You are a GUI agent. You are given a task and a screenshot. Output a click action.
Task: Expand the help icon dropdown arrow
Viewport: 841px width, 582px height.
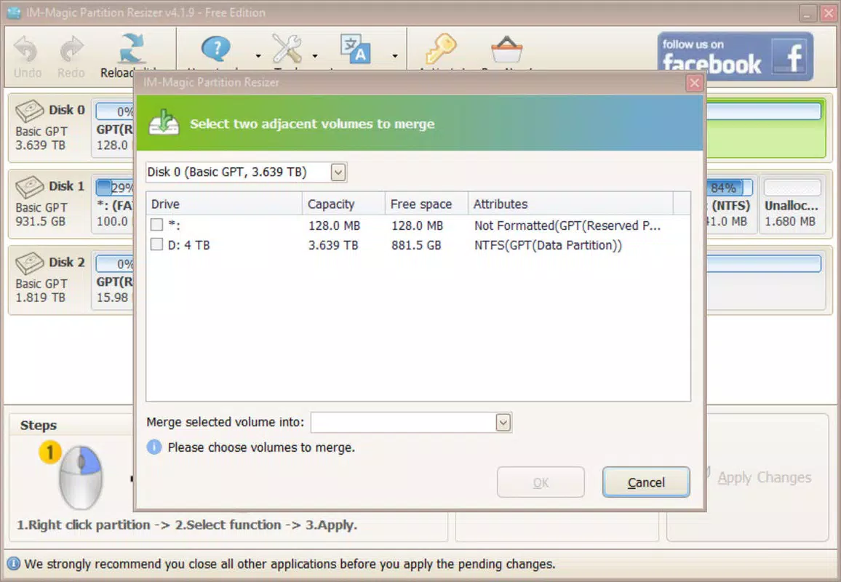(258, 56)
